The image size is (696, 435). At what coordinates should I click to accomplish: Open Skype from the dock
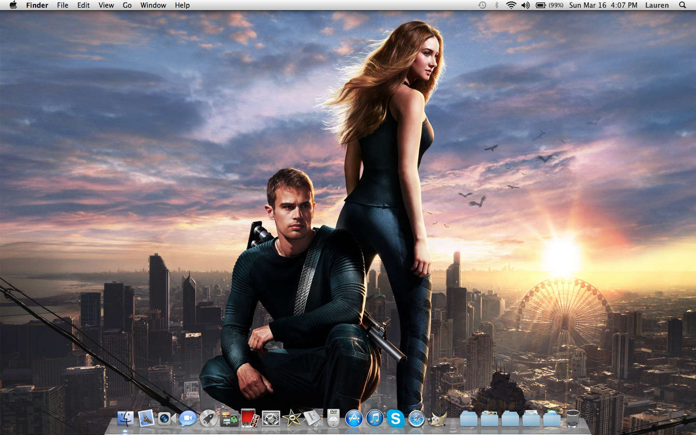tap(395, 419)
